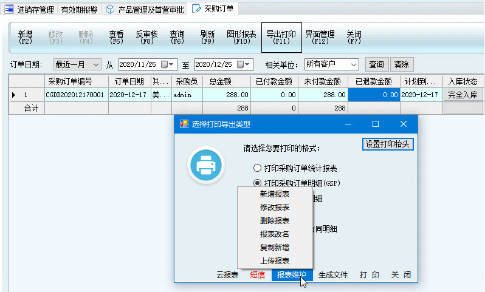Open the calendar picker for start date
Screen dimensions: 485x292
[x=164, y=64]
